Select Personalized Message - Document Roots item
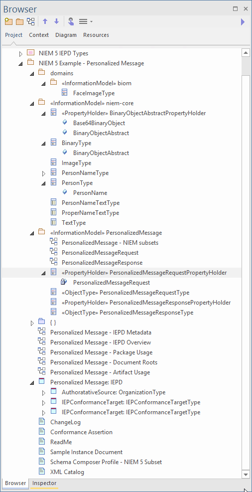This screenshot has height=492, width=252. pos(104,362)
